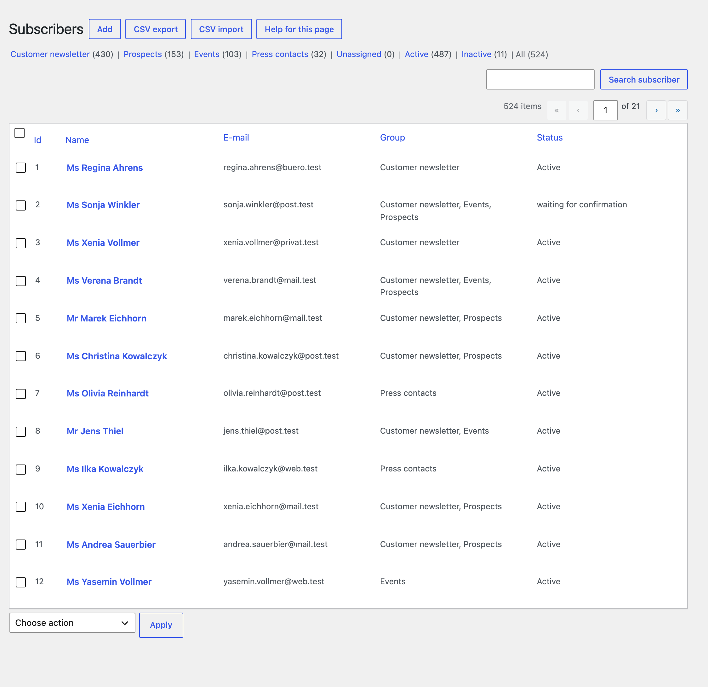Tick checkbox for Mr Marek Eichhorn
Screen dimensions: 708x687
pos(21,318)
